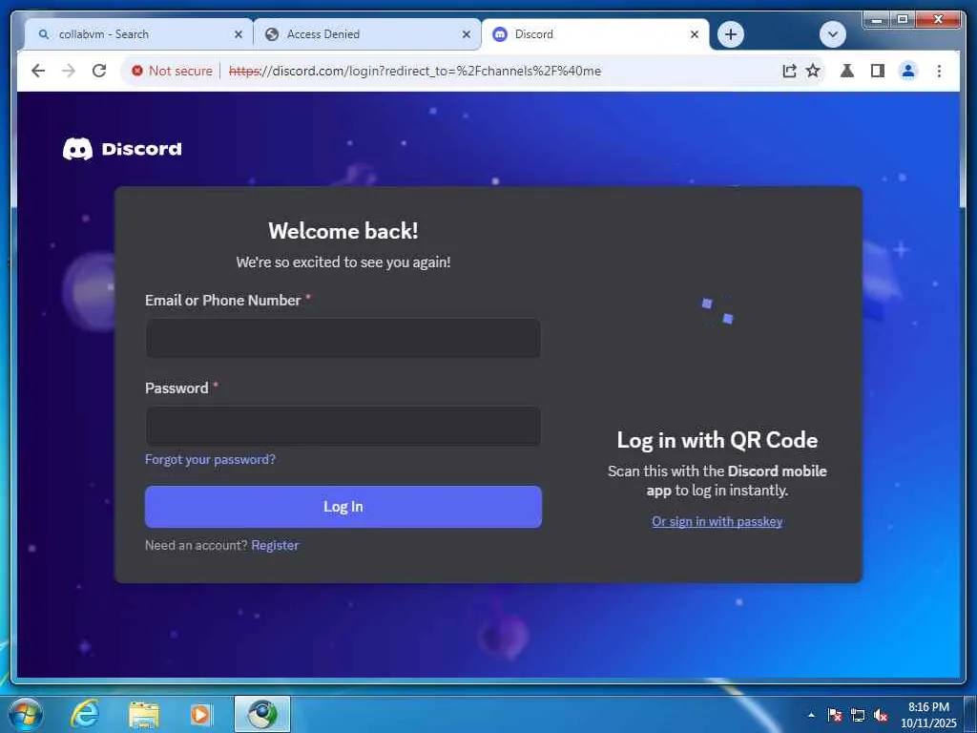Open the browser profile avatar menu

908,71
